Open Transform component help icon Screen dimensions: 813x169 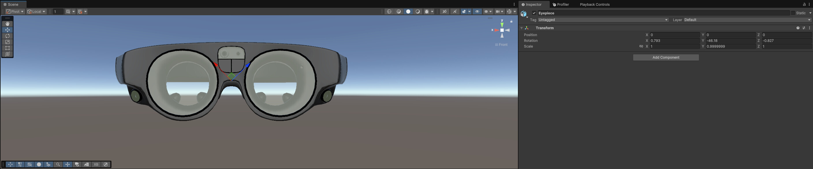[x=798, y=28]
